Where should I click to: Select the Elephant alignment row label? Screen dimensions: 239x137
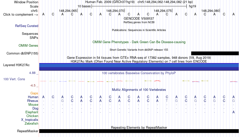pos(32,112)
